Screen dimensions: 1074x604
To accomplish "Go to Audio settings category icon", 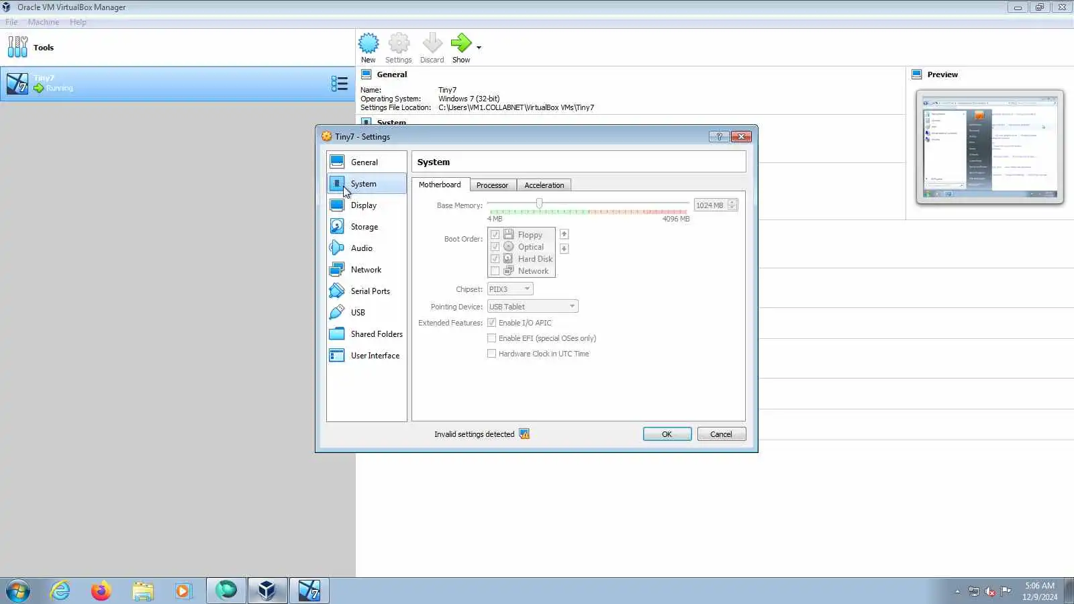I will click(x=337, y=248).
